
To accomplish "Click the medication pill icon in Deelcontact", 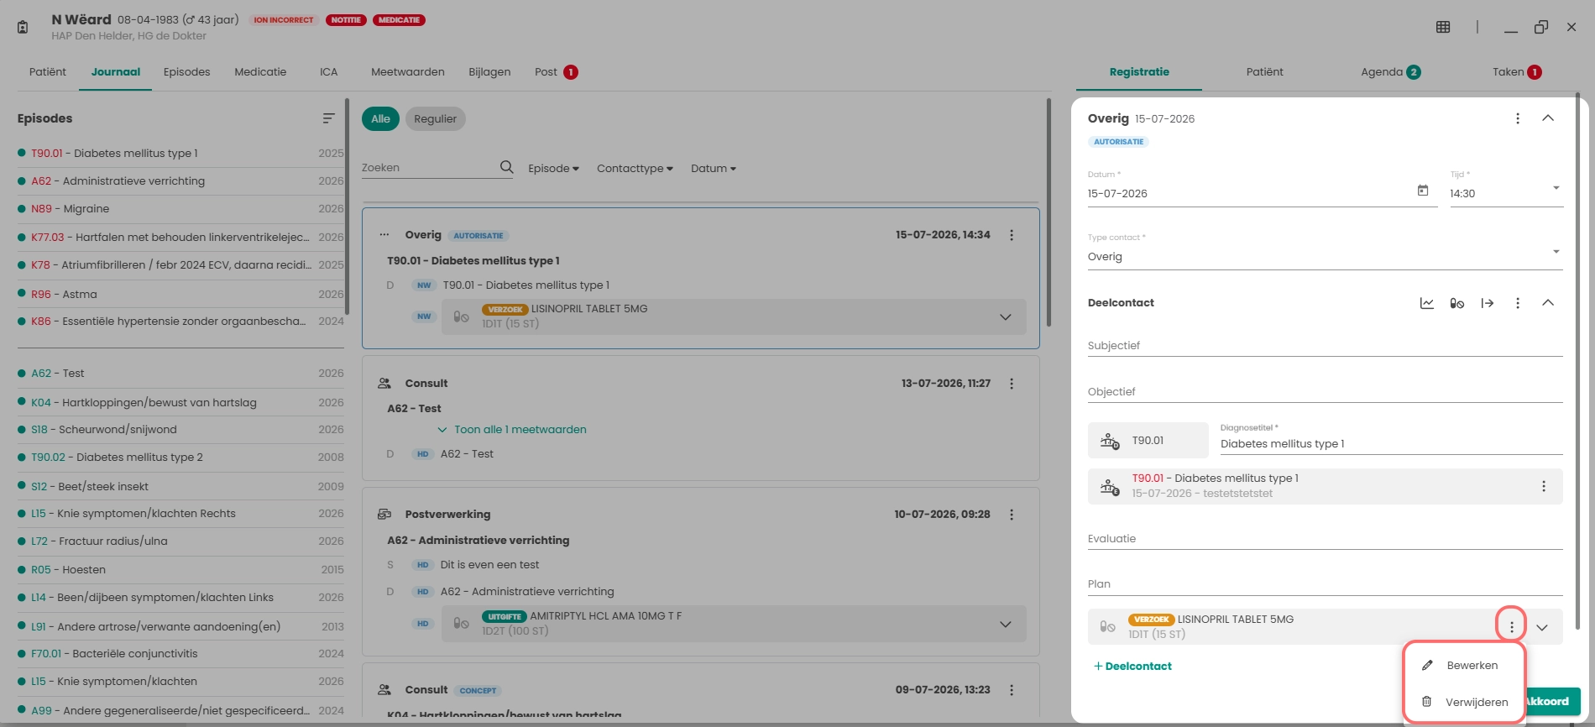I will tap(1457, 303).
